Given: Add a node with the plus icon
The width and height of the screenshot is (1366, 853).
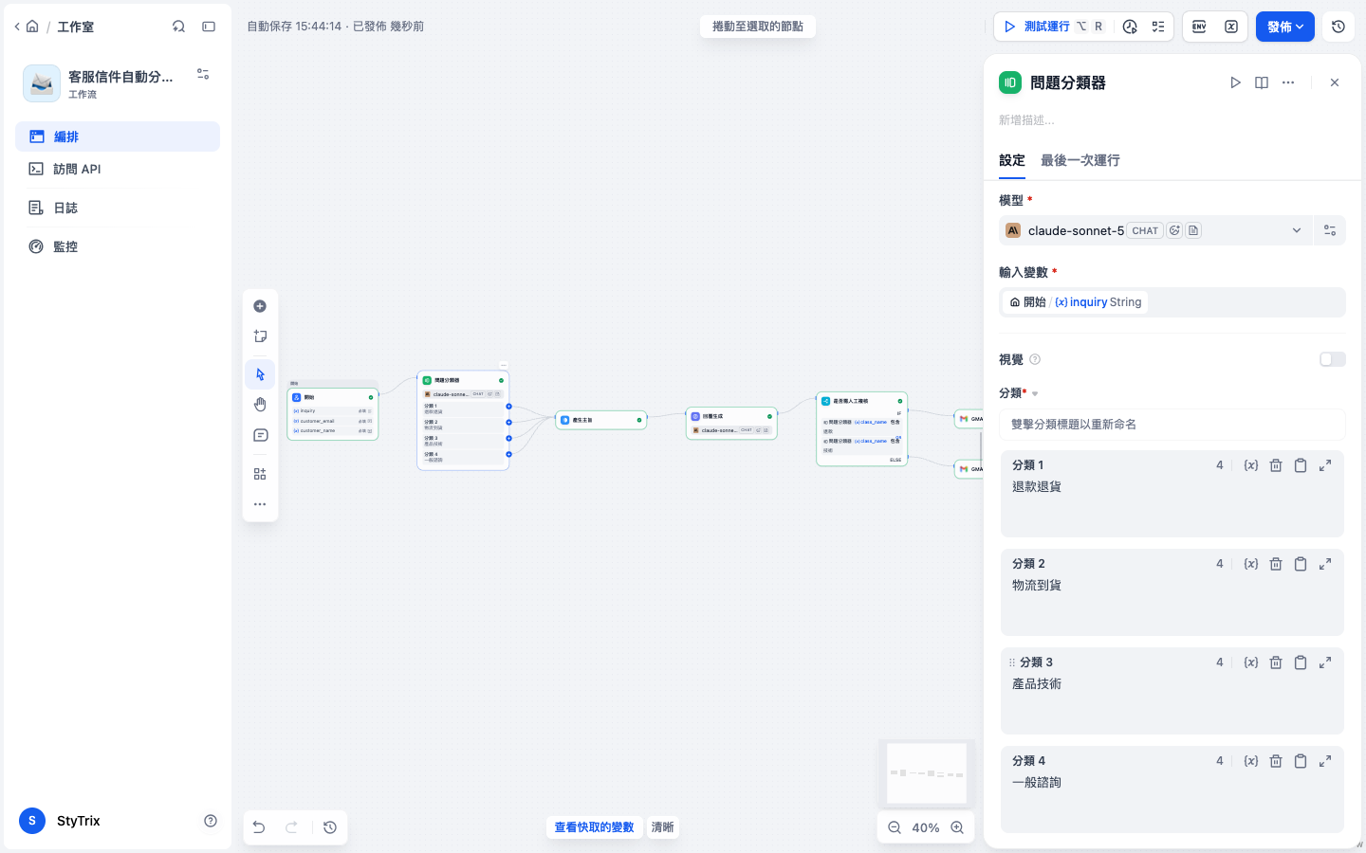Looking at the screenshot, I should pyautogui.click(x=260, y=306).
